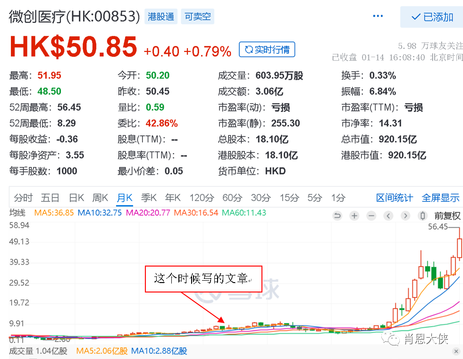This screenshot has width=463, height=359.
Task: Click the 52周最低 8.29 value
Action: point(67,123)
